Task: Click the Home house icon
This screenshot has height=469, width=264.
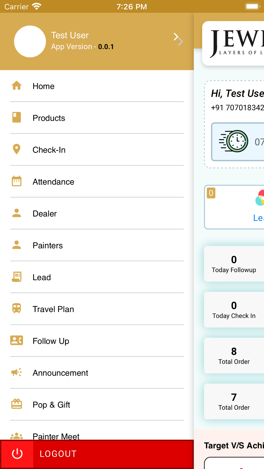Action: pyautogui.click(x=17, y=86)
